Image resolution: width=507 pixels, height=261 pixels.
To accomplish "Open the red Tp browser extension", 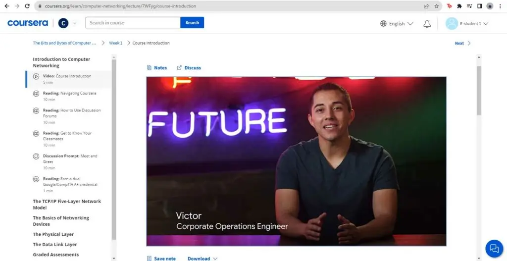I will coord(449,6).
